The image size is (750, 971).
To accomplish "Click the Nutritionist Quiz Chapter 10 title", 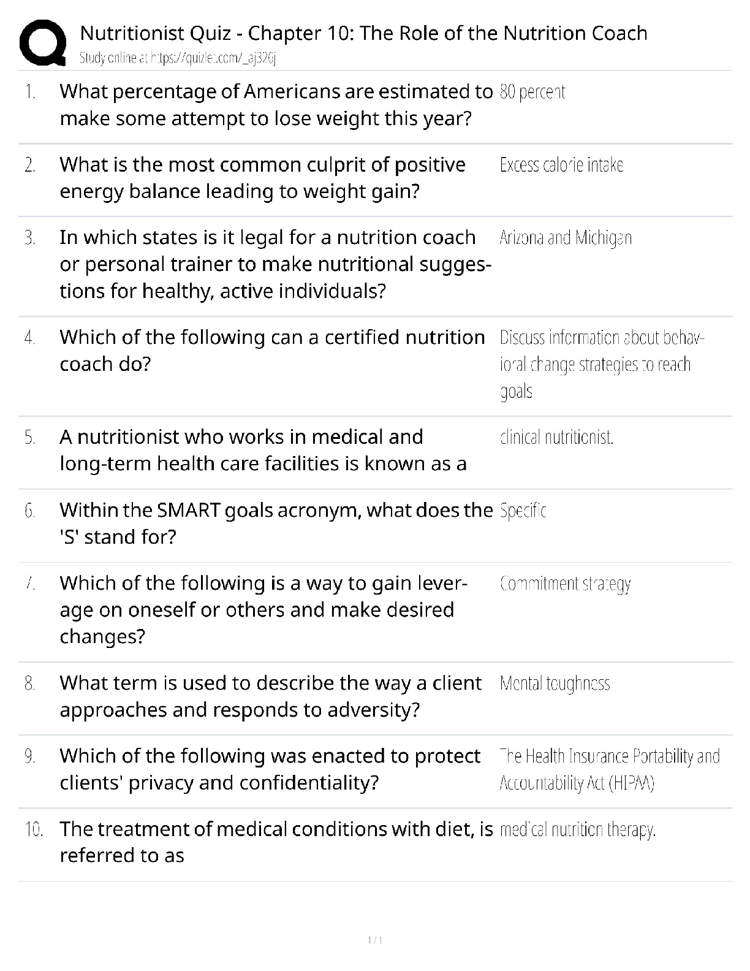I will 363,33.
